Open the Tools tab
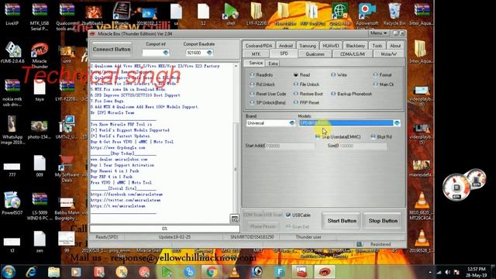 [x=377, y=46]
